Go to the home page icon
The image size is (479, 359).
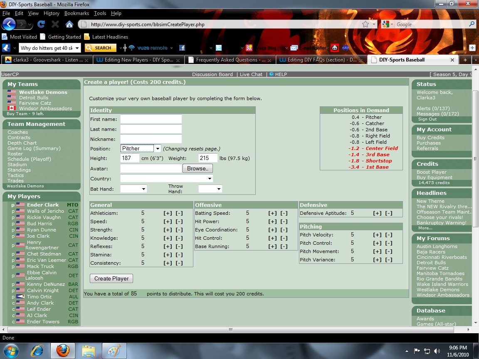click(x=69, y=24)
